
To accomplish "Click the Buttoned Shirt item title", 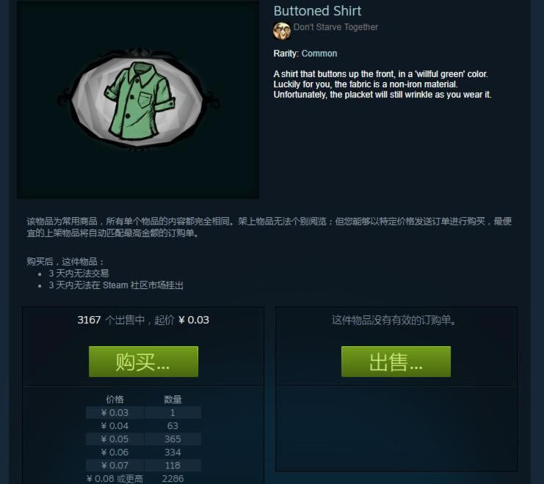I will coord(317,11).
